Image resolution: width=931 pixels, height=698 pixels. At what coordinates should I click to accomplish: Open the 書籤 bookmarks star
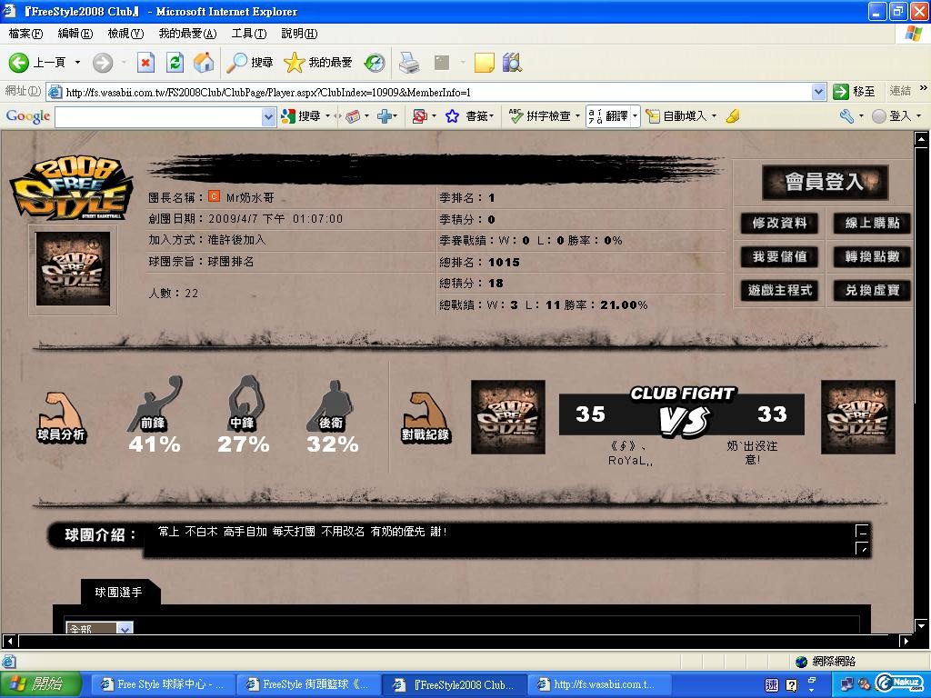[469, 116]
